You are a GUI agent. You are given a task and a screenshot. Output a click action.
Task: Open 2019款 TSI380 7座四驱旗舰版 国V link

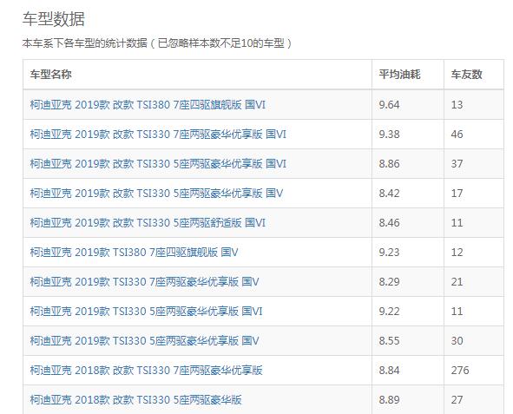pyautogui.click(x=135, y=252)
